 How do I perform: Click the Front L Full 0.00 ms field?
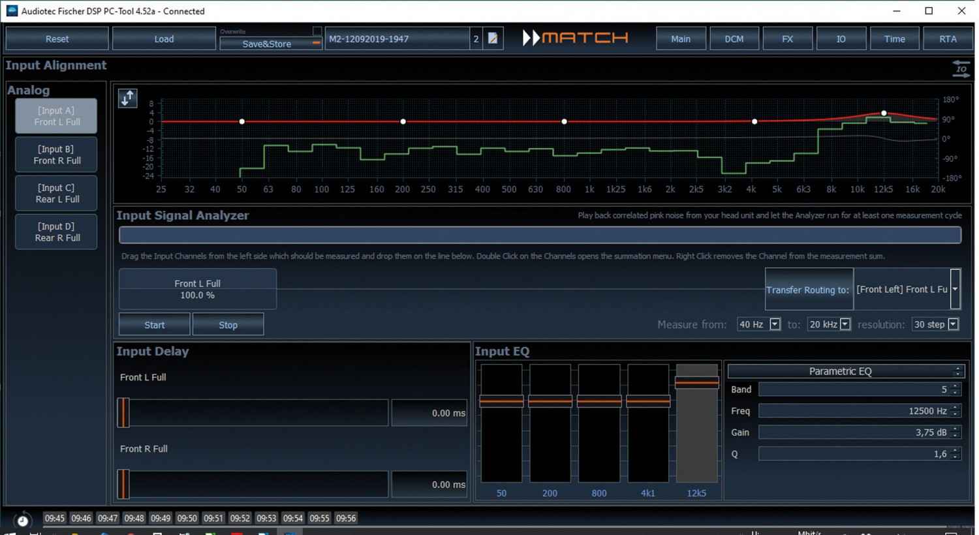point(429,413)
